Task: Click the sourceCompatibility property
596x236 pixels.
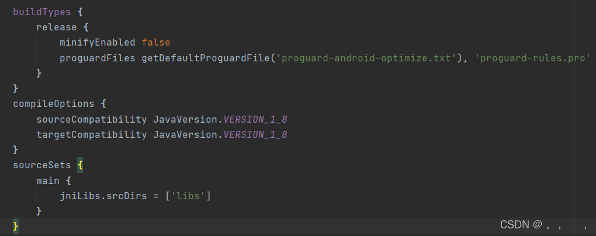Action: point(92,119)
